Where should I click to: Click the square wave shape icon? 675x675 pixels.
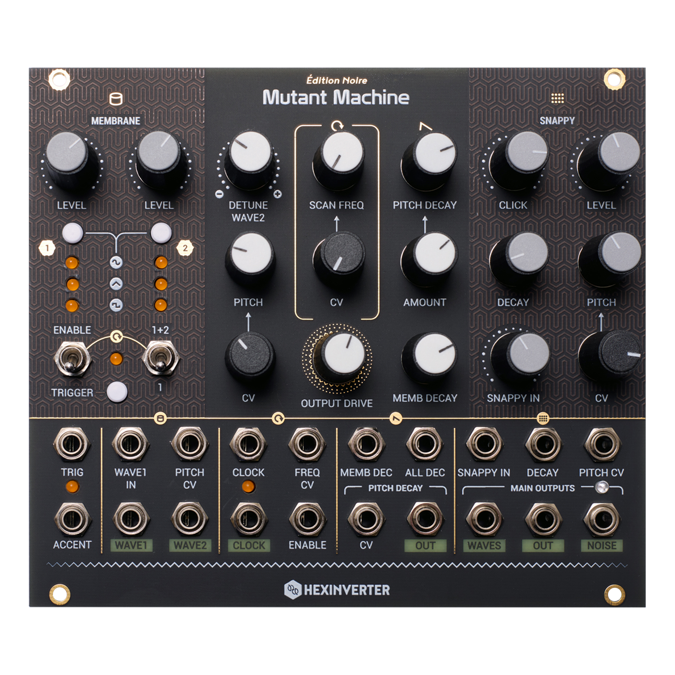pyautogui.click(x=116, y=305)
